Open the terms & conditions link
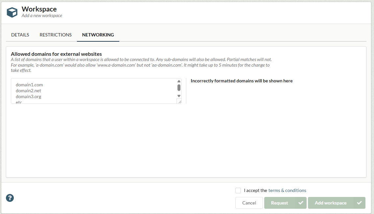Screen dimensions: 374x214 287,190
